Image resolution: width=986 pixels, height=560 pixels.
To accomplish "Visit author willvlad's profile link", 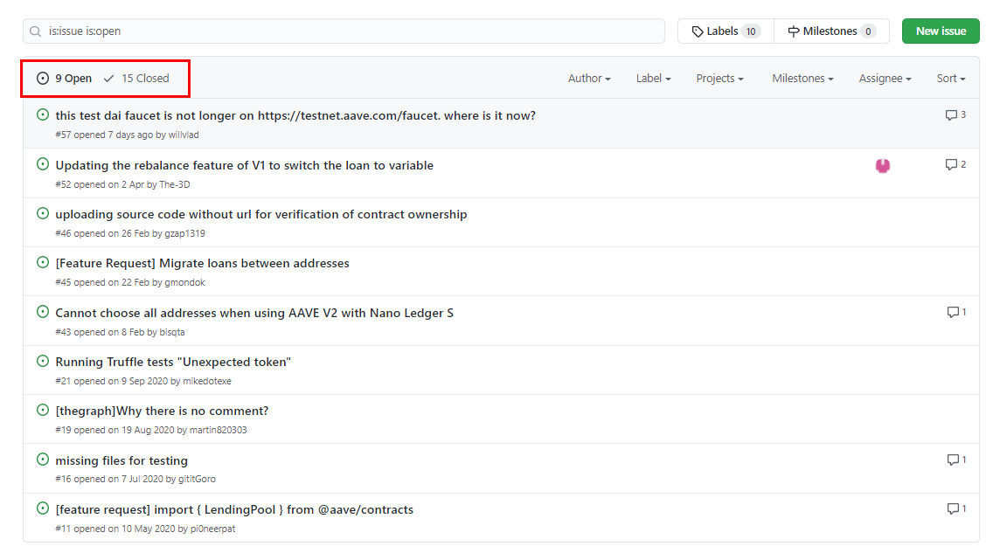I will point(184,135).
